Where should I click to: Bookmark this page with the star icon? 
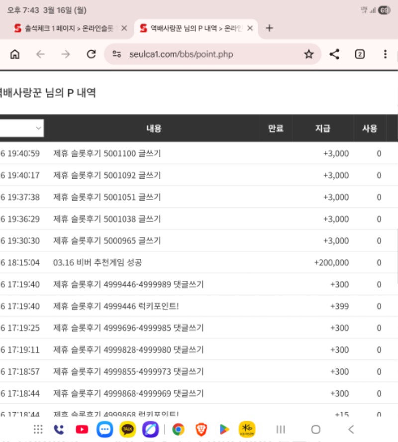309,54
